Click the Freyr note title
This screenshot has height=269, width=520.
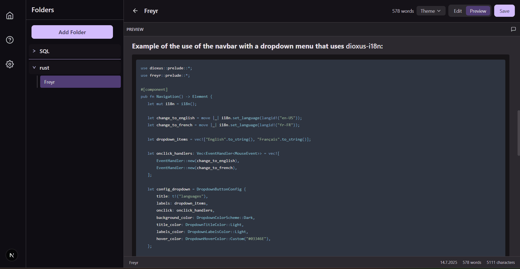click(x=151, y=11)
